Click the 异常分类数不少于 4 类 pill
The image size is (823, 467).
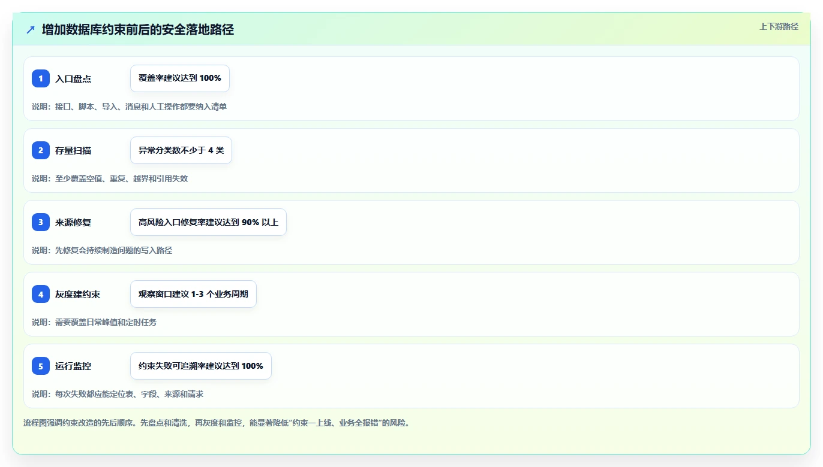pos(181,150)
